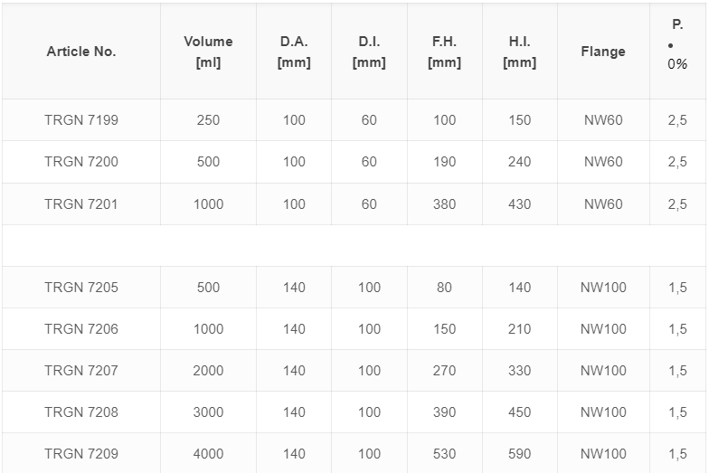Click the Article No. column header

coord(81,52)
